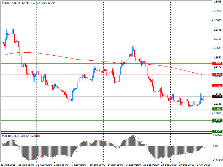This screenshot has width=223, height=167.
Task: Select the red 1.5302 resistance level label
Action: [217, 86]
